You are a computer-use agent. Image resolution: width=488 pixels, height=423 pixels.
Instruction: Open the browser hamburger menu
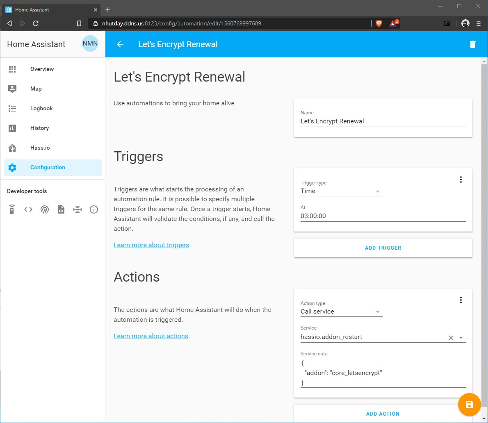479,23
